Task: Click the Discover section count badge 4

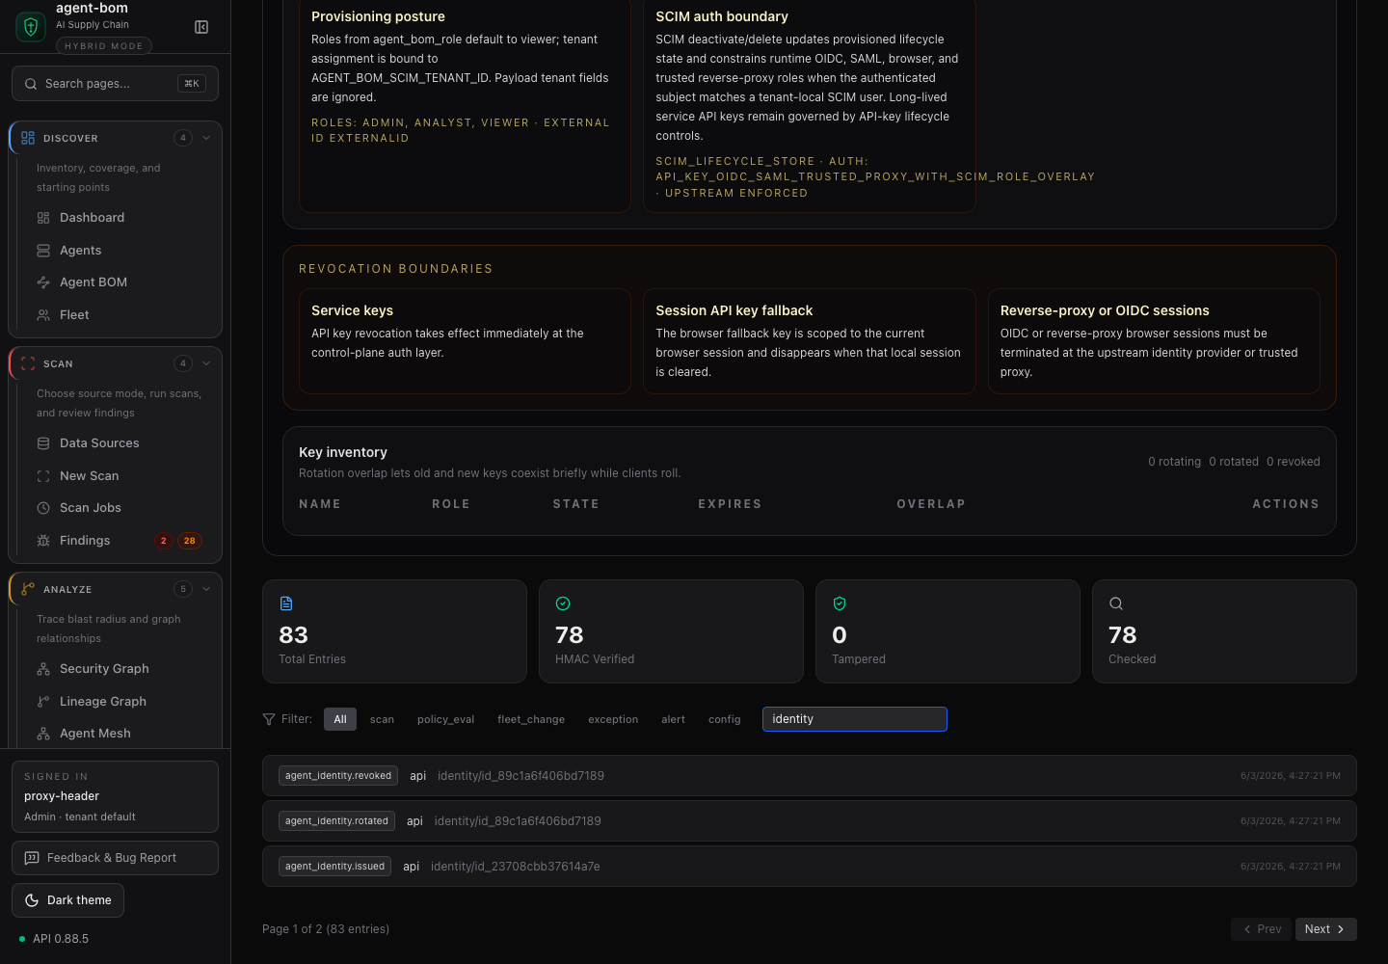Action: (x=183, y=138)
